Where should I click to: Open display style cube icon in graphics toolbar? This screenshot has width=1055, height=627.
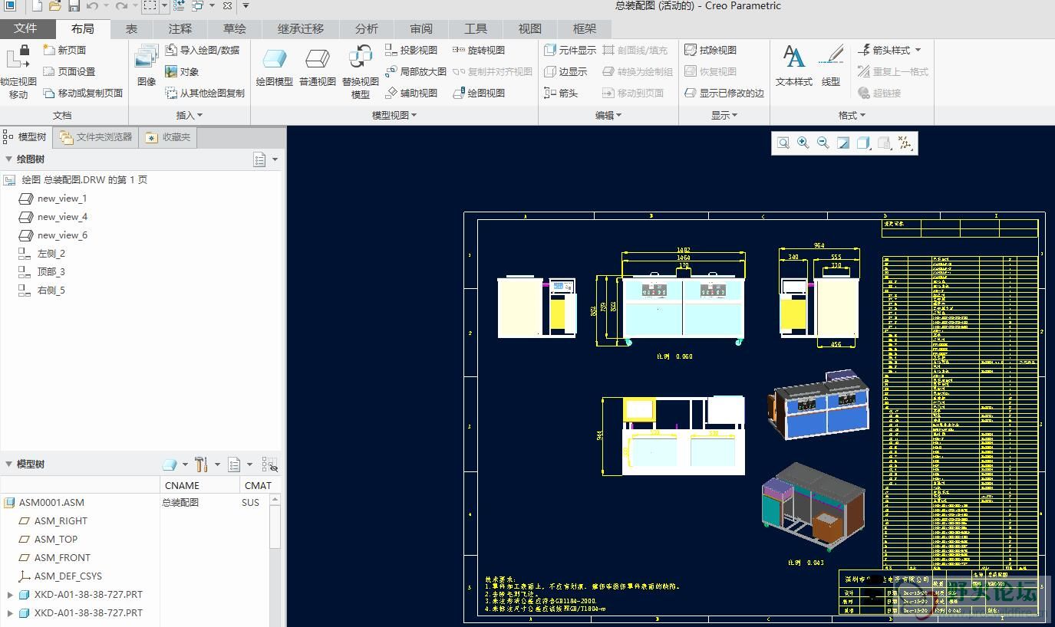click(x=863, y=143)
